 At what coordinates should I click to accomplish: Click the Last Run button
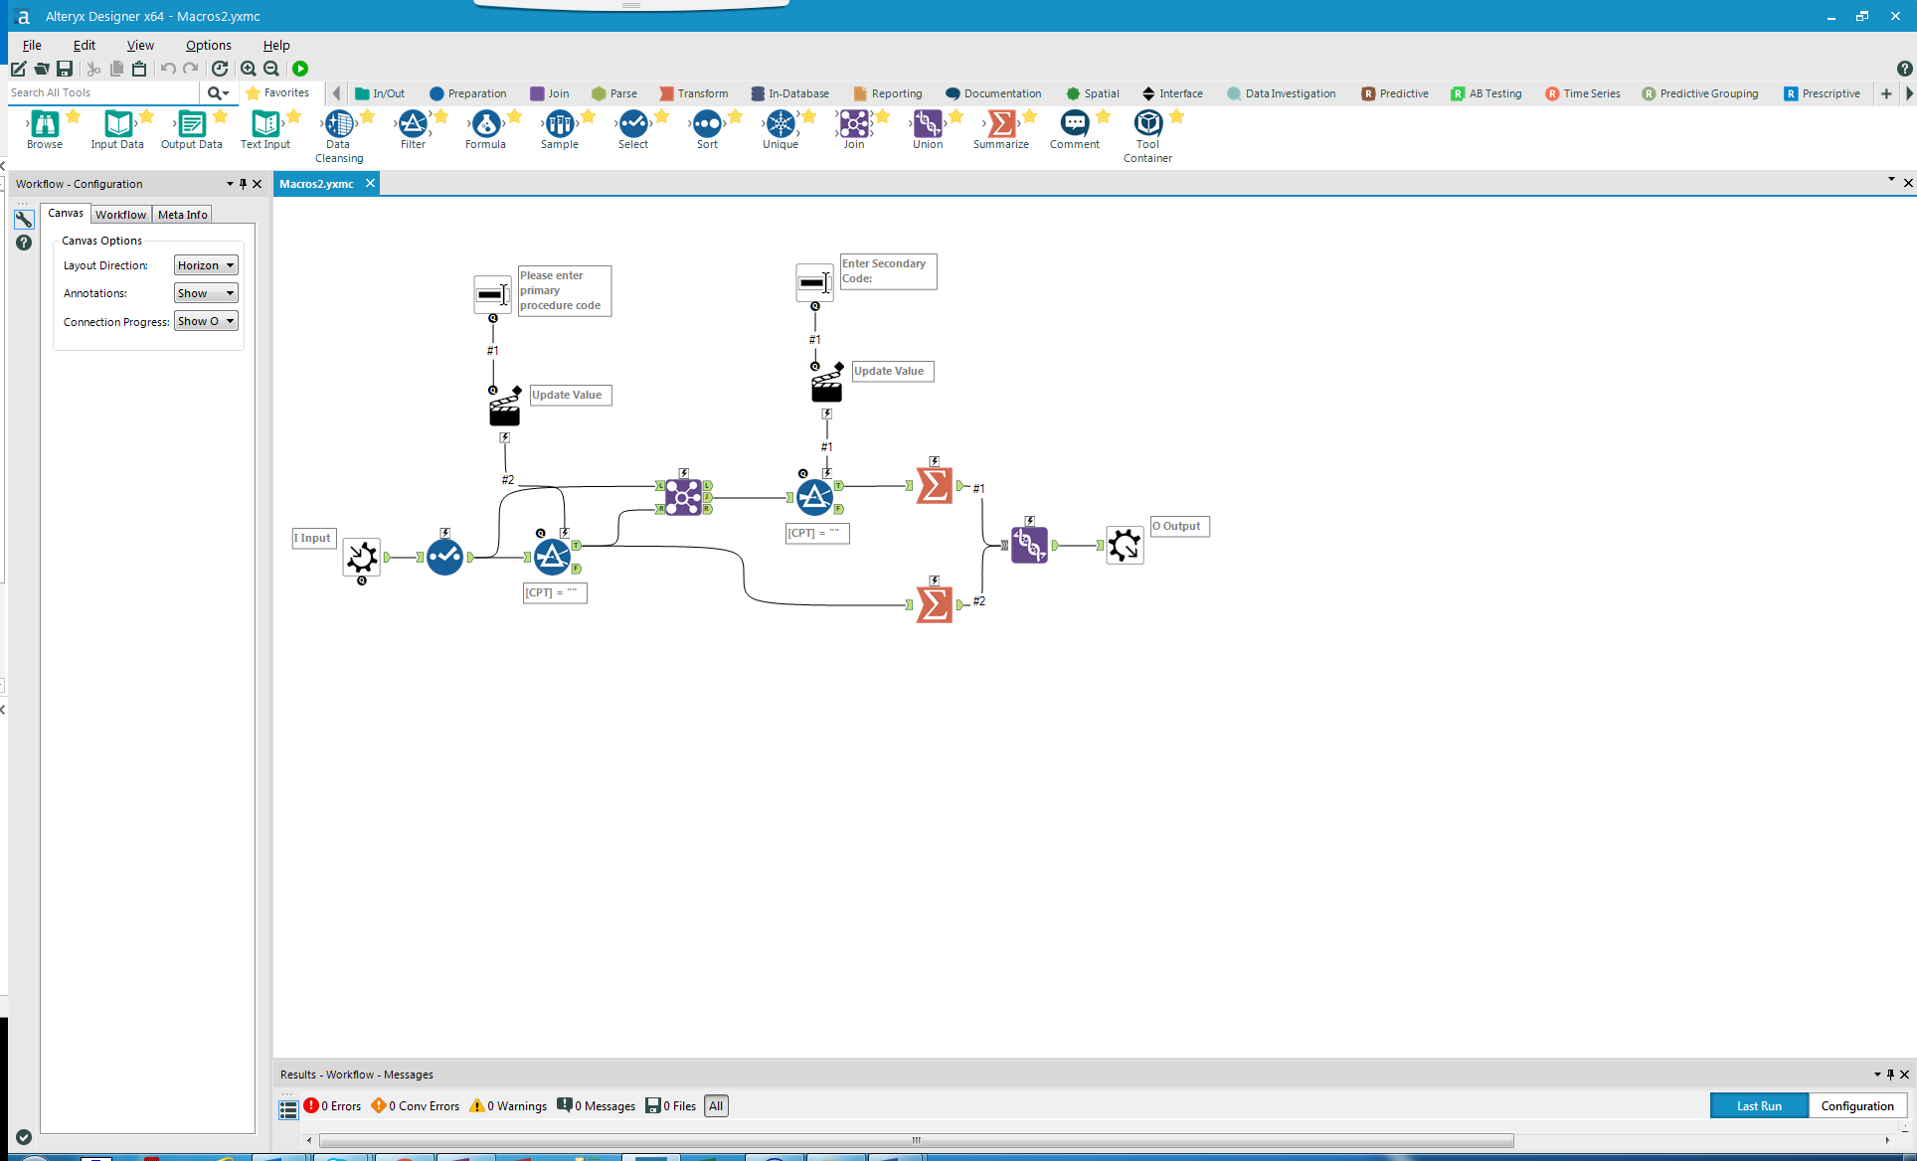[x=1758, y=1105]
